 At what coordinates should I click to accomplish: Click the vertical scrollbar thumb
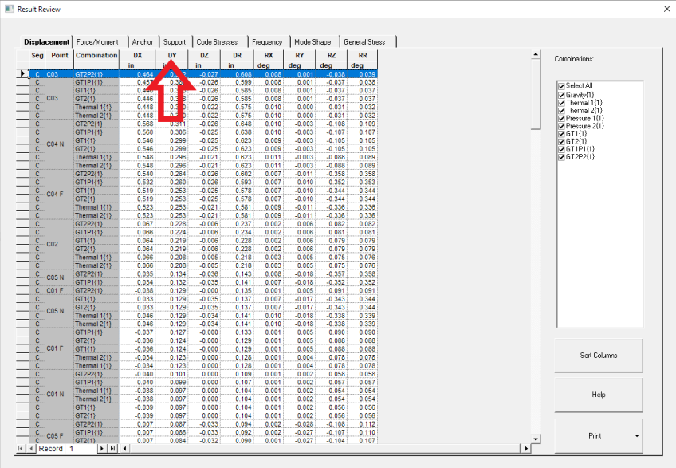[536, 94]
